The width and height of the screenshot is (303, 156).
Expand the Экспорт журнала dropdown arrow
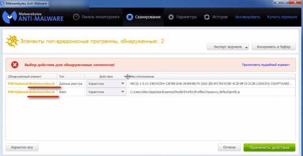(247, 47)
